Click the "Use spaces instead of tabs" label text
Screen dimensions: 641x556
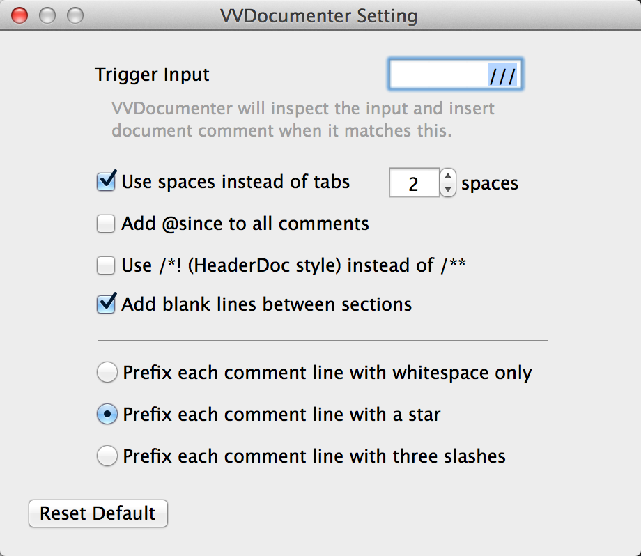pos(235,182)
